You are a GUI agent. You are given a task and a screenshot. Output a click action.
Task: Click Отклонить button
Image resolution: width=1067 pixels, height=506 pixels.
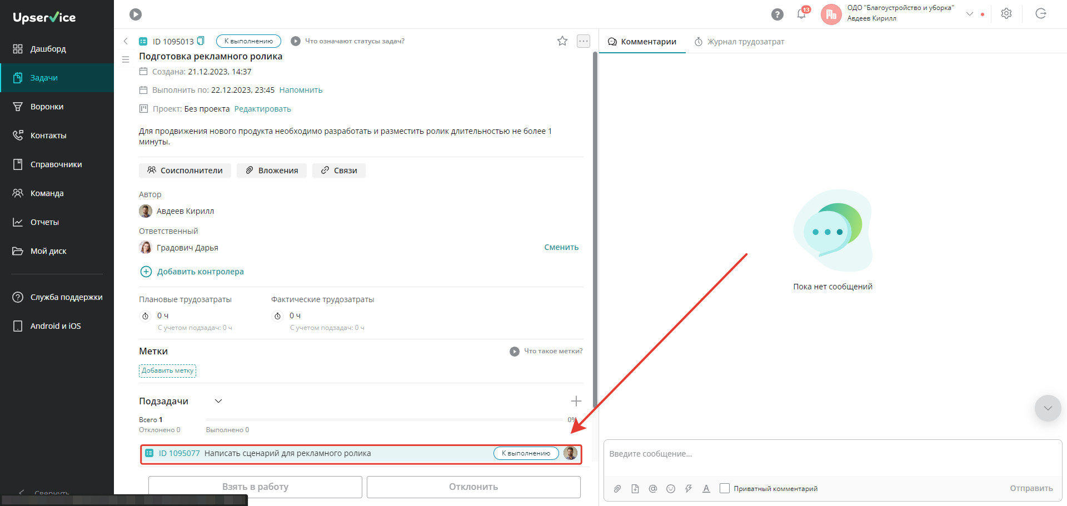point(473,487)
